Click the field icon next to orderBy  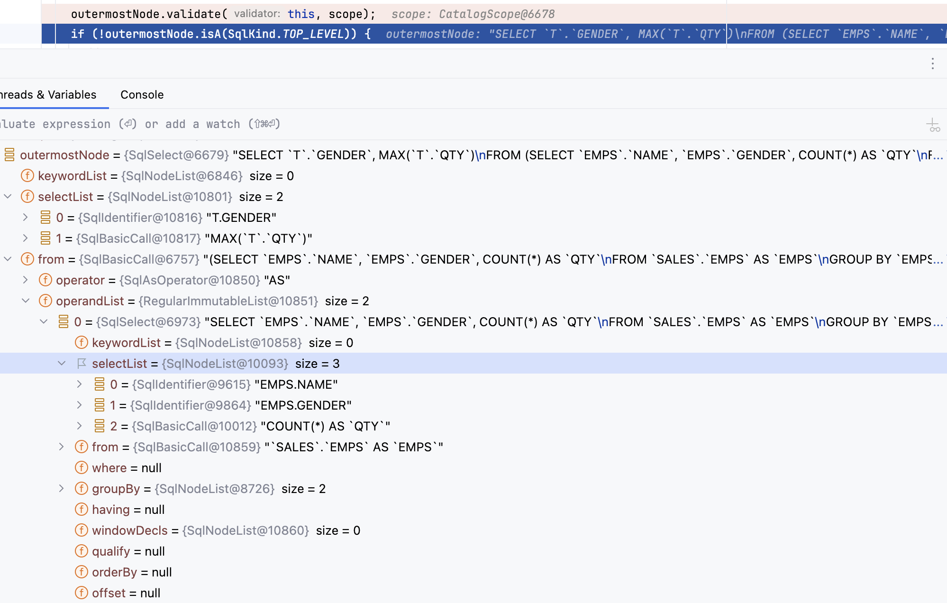(82, 572)
